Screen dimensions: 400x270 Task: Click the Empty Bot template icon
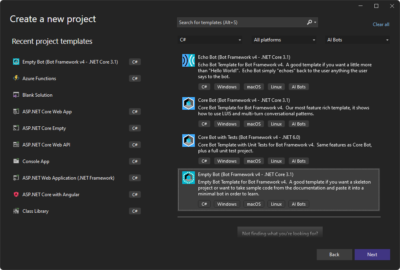tap(188, 178)
